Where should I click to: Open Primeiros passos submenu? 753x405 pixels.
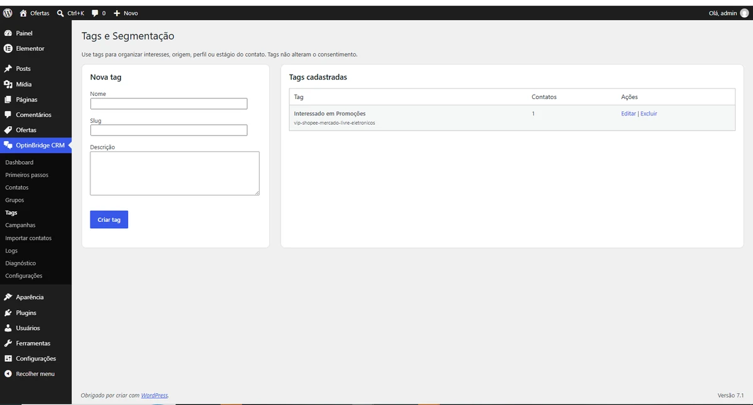tap(27, 175)
